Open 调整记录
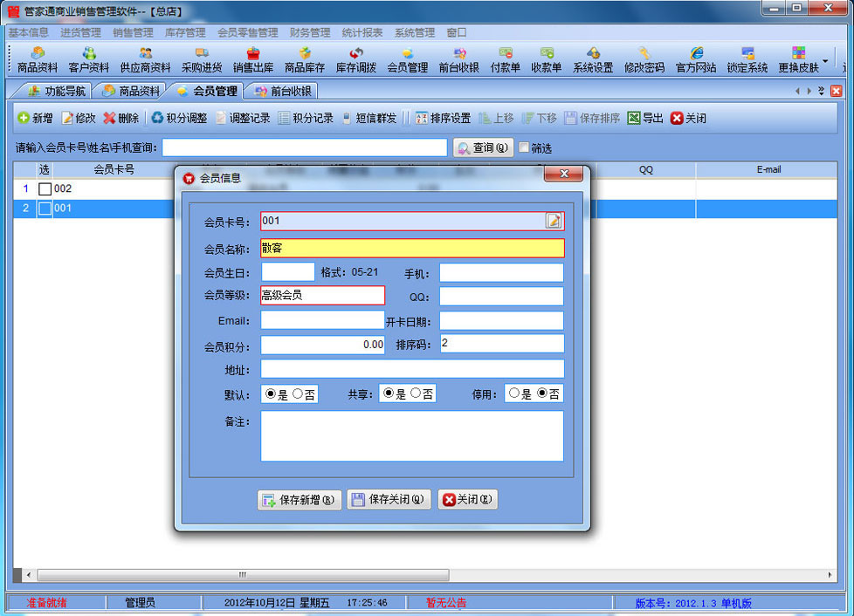 (x=243, y=118)
